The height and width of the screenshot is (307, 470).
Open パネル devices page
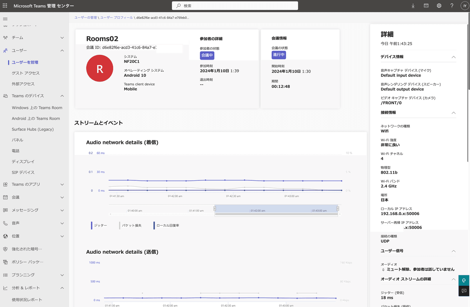pyautogui.click(x=18, y=140)
